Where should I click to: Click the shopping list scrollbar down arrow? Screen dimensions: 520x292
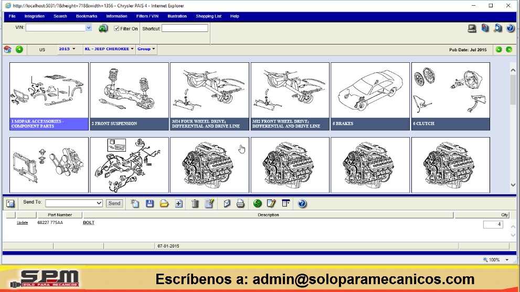(513, 235)
